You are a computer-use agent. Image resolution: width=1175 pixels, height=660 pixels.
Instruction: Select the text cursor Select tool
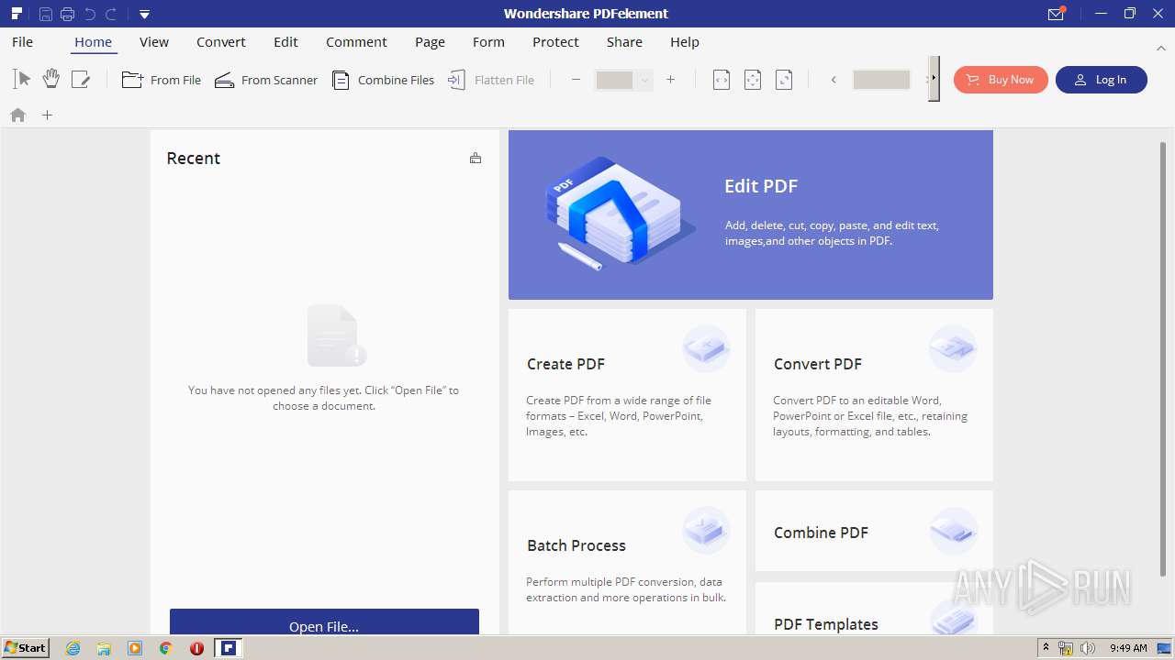[x=22, y=80]
